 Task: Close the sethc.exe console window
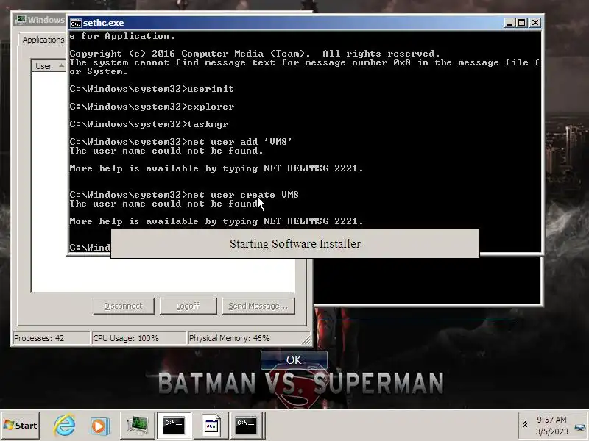click(x=535, y=23)
